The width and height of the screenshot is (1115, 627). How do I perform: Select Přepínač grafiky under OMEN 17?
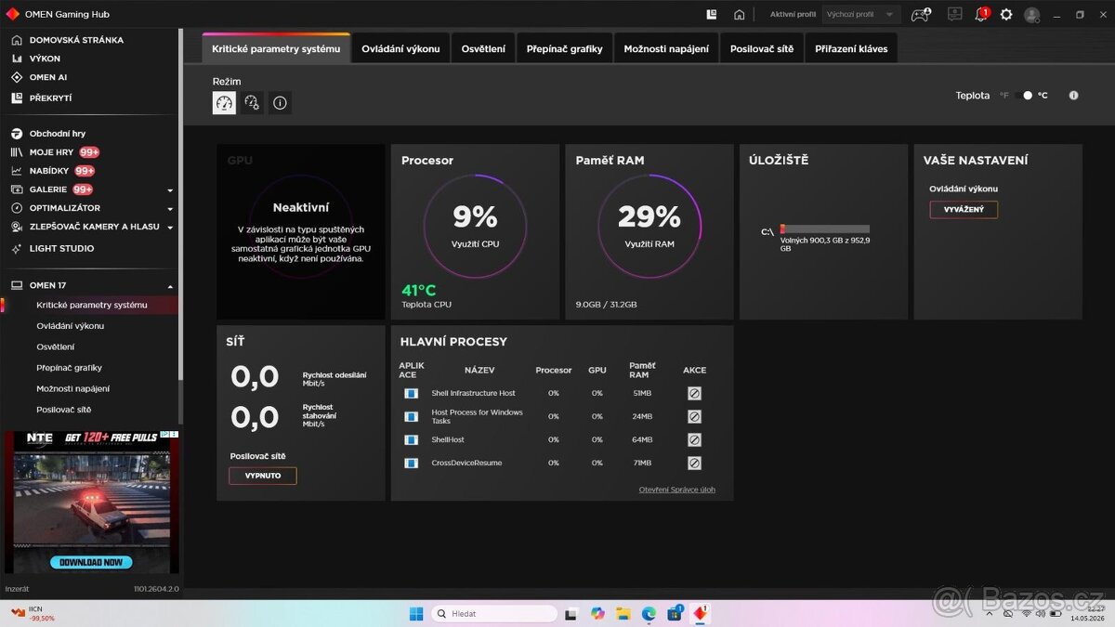pos(69,368)
